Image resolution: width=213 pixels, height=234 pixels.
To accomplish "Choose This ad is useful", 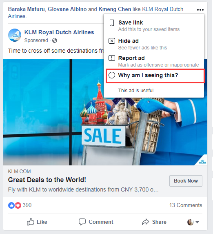I will tap(136, 91).
